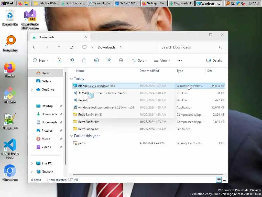262x197 pixels.
Task: Select Home in navigation pane
Action: [x=46, y=73]
